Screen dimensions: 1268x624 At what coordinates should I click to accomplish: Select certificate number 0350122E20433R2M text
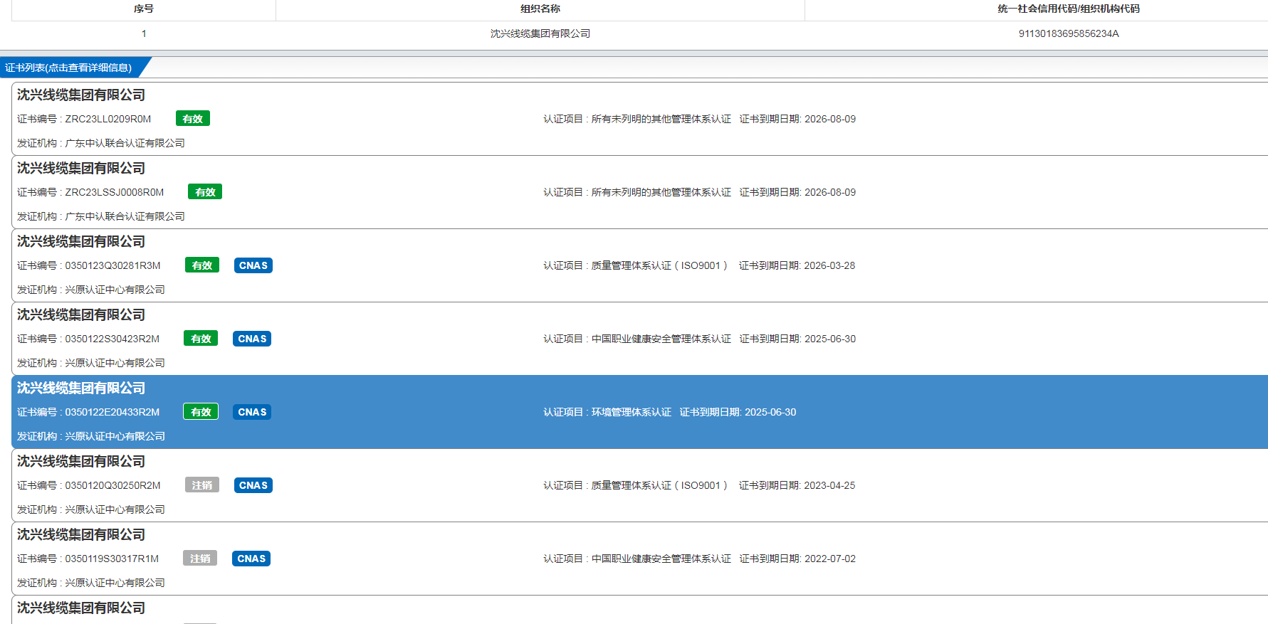112,412
